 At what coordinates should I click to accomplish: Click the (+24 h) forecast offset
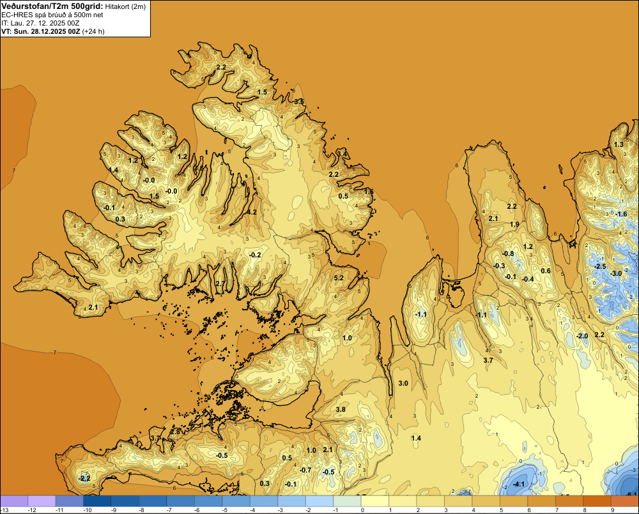(x=93, y=31)
